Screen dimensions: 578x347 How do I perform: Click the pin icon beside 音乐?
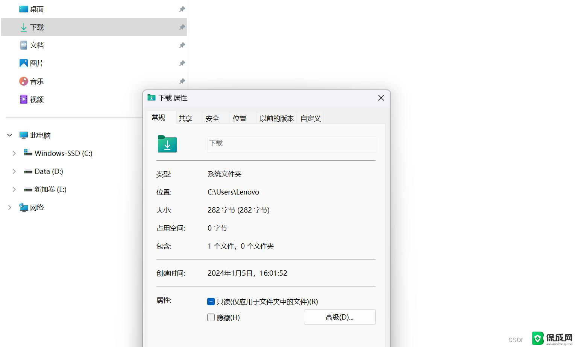click(x=182, y=81)
